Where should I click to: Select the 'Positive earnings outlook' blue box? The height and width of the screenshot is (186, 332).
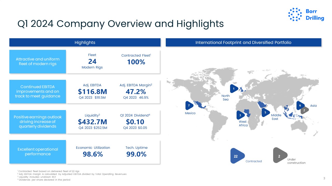38,122
